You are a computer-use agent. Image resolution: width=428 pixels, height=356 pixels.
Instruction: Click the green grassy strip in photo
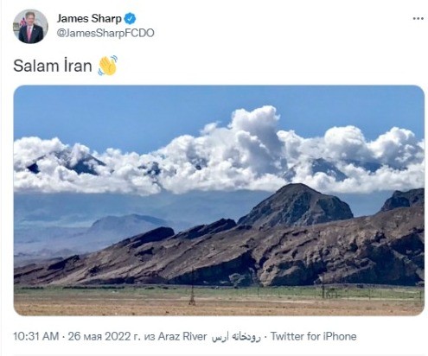point(219,292)
